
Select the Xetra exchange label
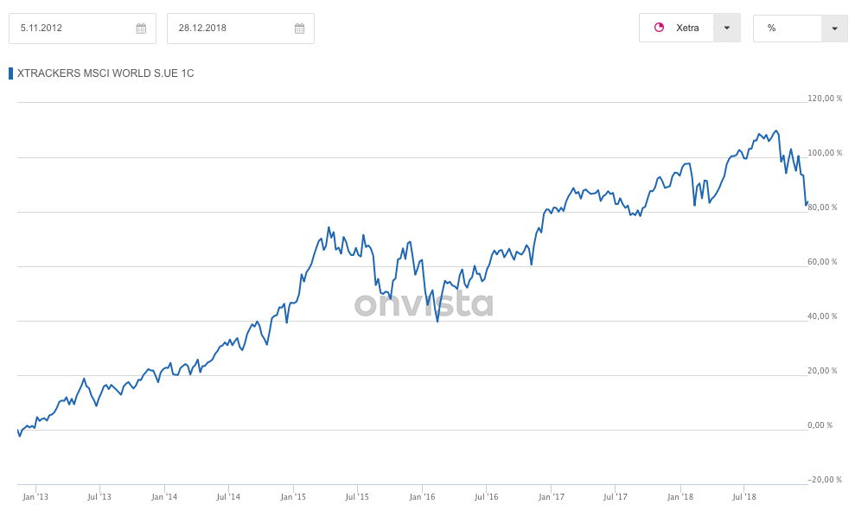(687, 28)
